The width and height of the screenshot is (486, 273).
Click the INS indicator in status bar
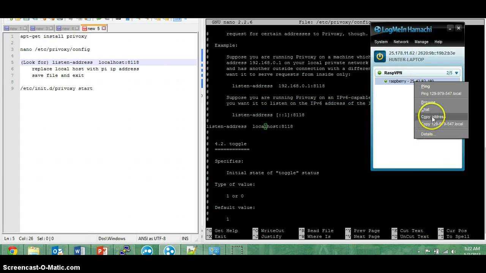[x=185, y=238]
